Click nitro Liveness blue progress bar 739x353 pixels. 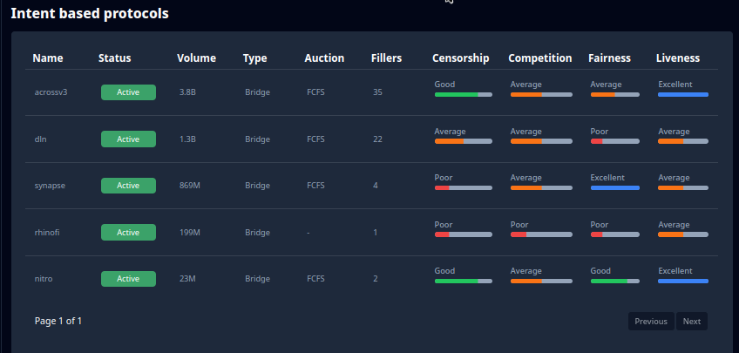(683, 282)
